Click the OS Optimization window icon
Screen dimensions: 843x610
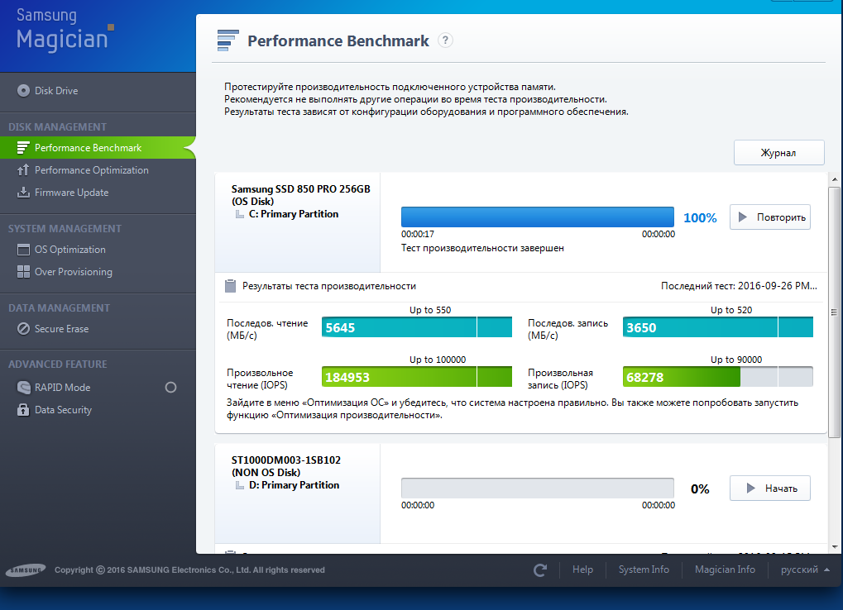pyautogui.click(x=23, y=250)
